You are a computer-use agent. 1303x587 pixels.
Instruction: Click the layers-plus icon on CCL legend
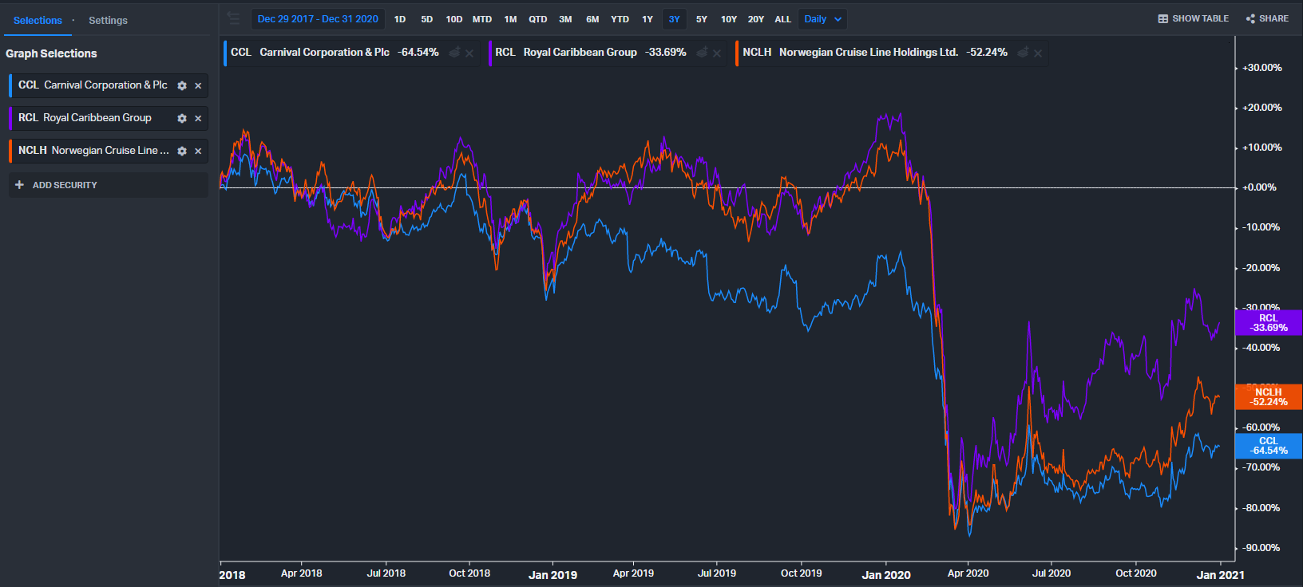coord(454,53)
